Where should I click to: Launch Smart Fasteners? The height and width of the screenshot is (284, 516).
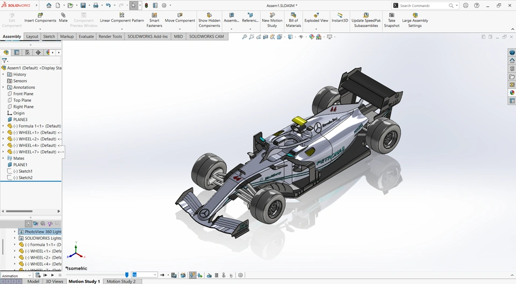154,20
